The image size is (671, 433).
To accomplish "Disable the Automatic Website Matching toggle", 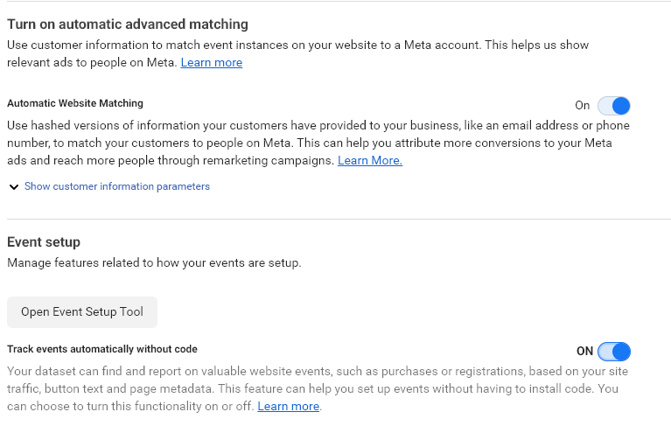I will [x=613, y=106].
